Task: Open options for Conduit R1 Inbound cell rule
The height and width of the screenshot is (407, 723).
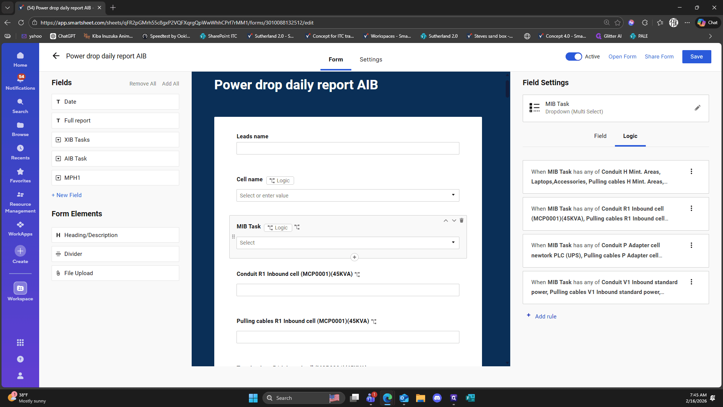Action: (x=691, y=208)
